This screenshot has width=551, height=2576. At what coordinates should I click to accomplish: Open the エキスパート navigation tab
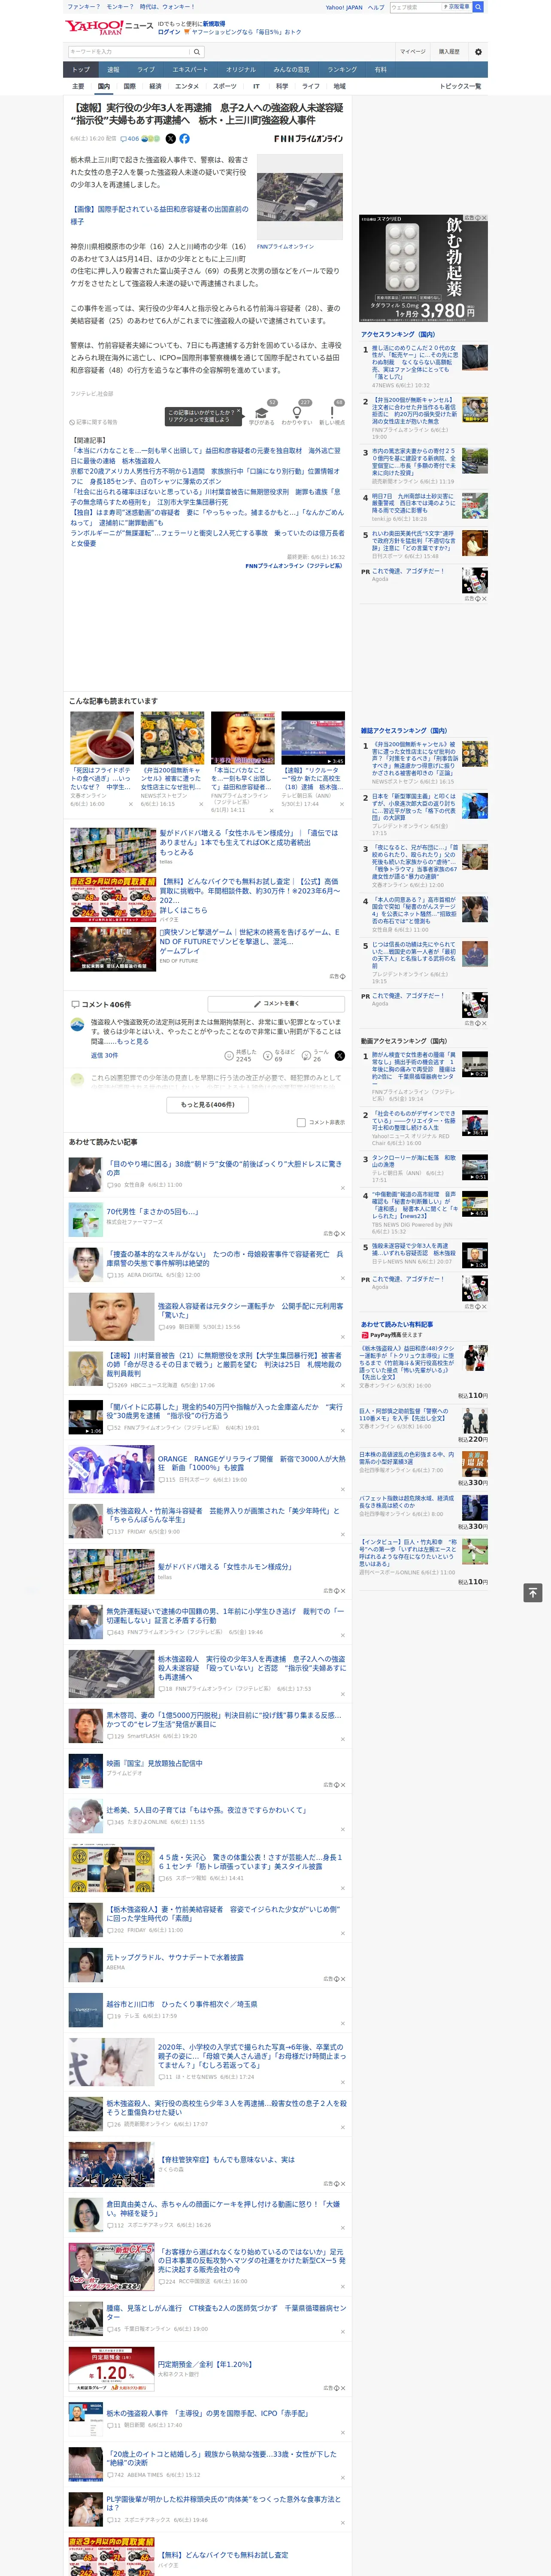tap(190, 70)
